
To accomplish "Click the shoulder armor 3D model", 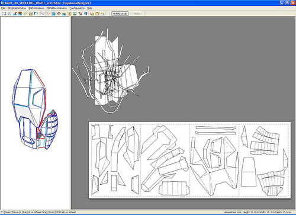I will click(x=36, y=110).
